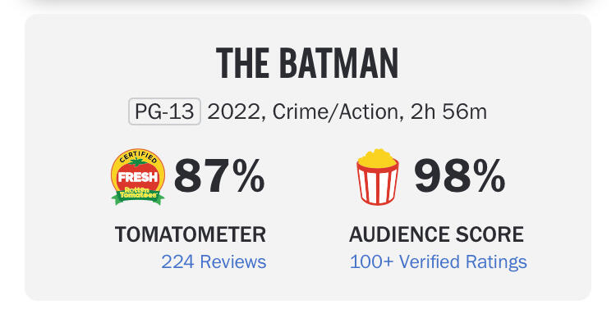Click the Certified Fresh tomato badge
616x309 pixels.
coord(138,177)
